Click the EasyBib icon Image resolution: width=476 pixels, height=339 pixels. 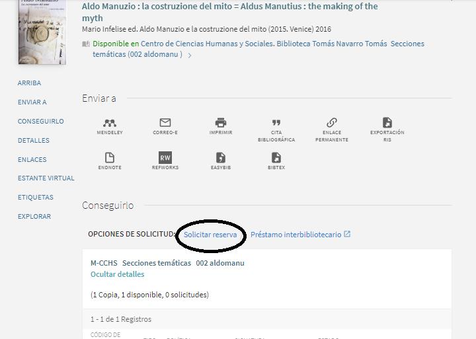tap(221, 158)
